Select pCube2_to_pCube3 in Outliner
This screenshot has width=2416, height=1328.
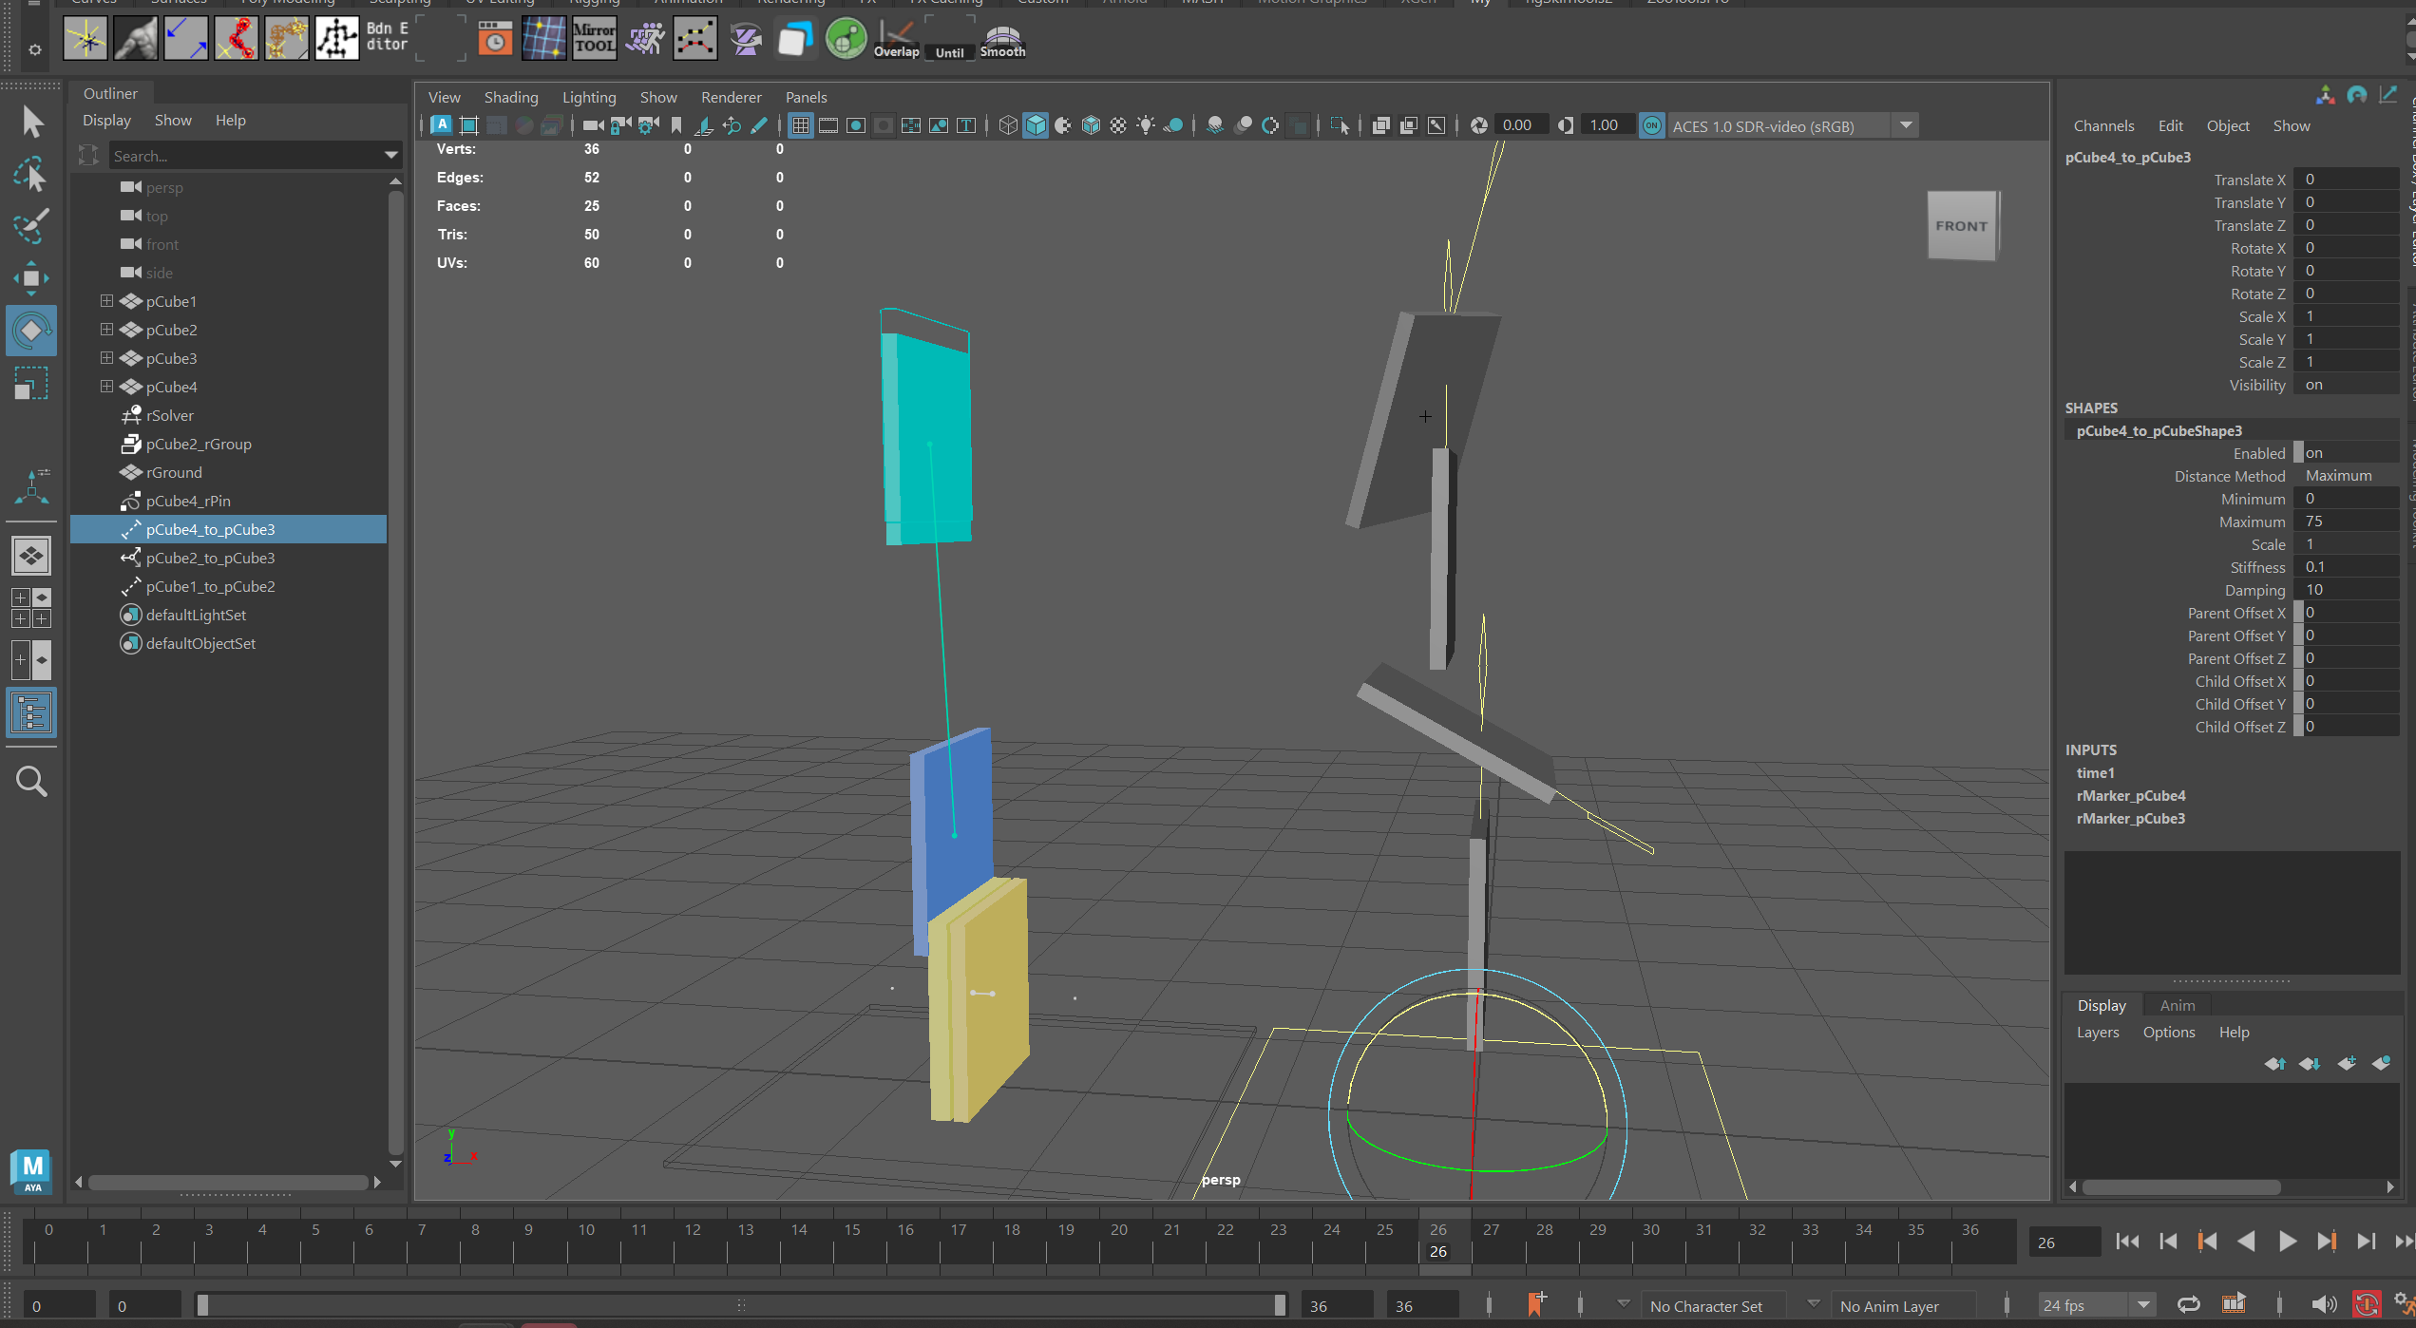tap(210, 558)
